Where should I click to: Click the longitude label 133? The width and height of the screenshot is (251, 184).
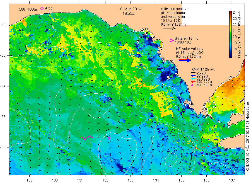coord(131,180)
